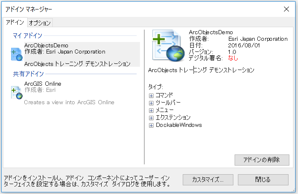Click the large add-in icon in details pane
The height and width of the screenshot is (194, 298).
click(168, 45)
